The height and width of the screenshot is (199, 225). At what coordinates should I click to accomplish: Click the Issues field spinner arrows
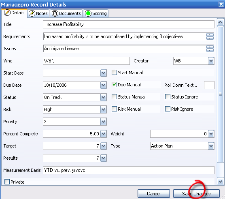pos(210,49)
